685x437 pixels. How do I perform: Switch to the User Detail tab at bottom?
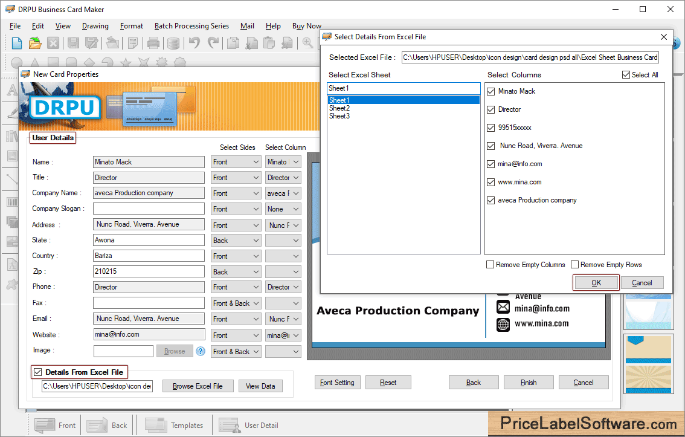tap(249, 425)
